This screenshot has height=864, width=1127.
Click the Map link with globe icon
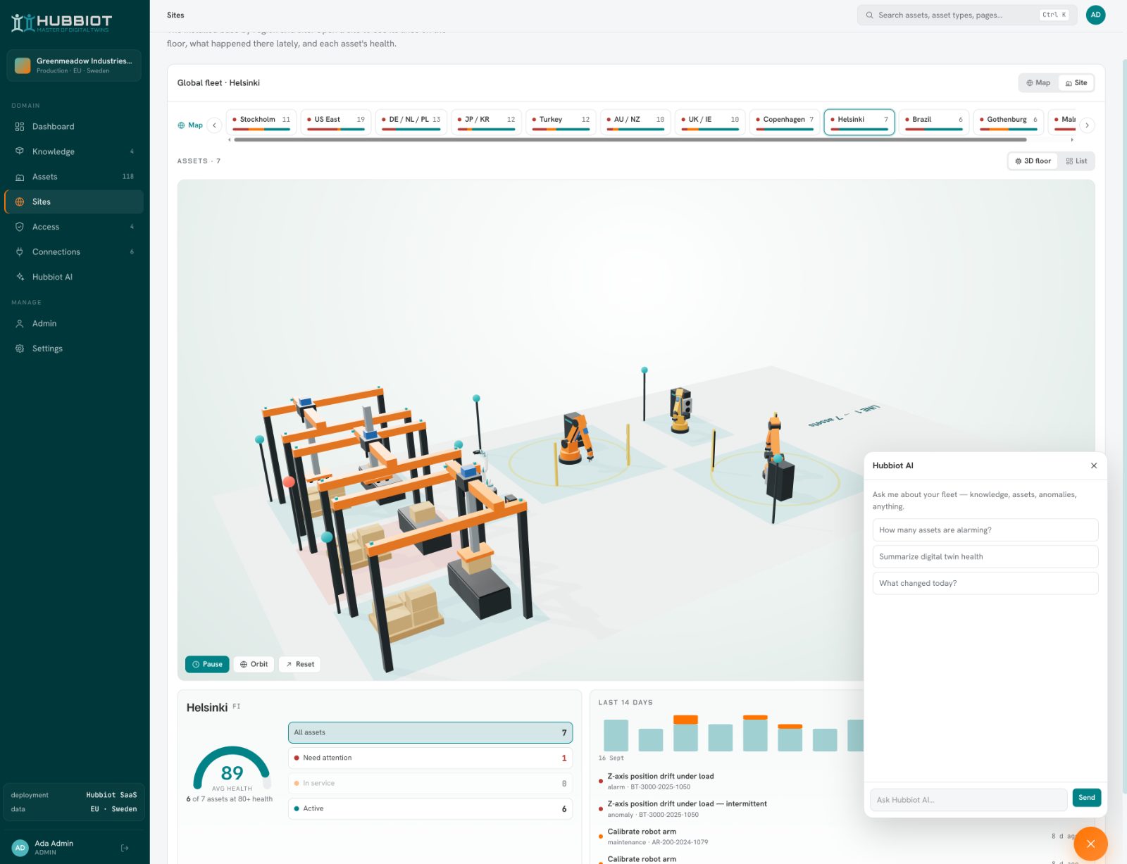click(x=190, y=125)
